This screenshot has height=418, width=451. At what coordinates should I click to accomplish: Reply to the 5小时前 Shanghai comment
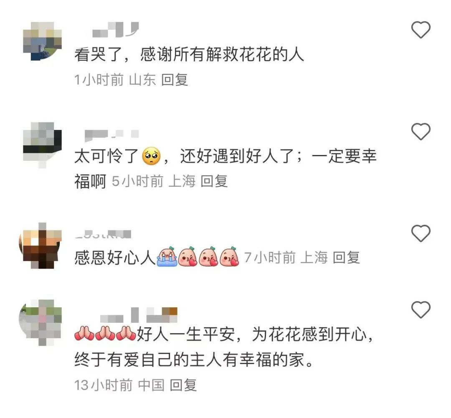214,181
